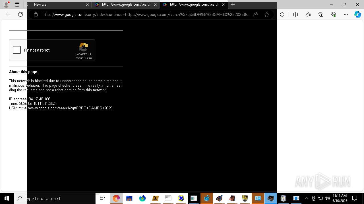Image resolution: width=364 pixels, height=204 pixels.
Task: Show hidden system tray icons
Action: pyautogui.click(x=307, y=198)
